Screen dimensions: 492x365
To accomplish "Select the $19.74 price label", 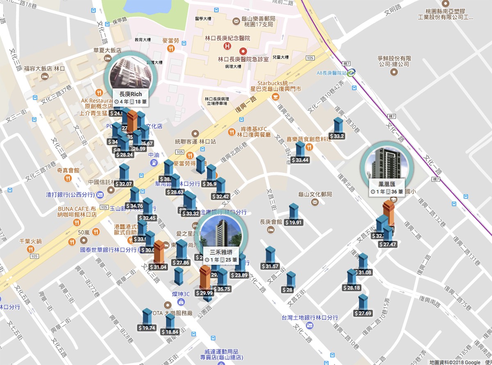I will [147, 328].
